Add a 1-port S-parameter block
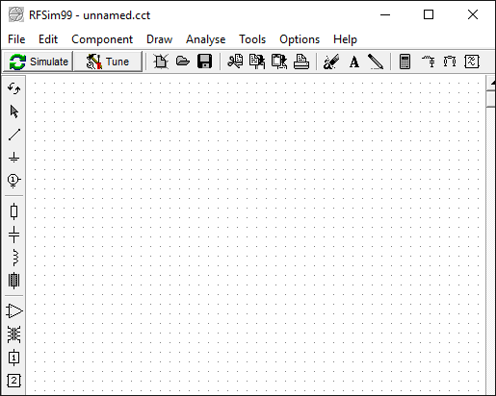The image size is (496, 396). 13,358
